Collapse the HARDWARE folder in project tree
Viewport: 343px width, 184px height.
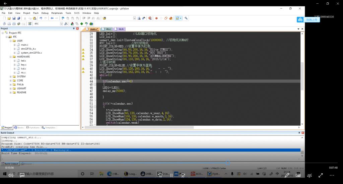[11, 57]
